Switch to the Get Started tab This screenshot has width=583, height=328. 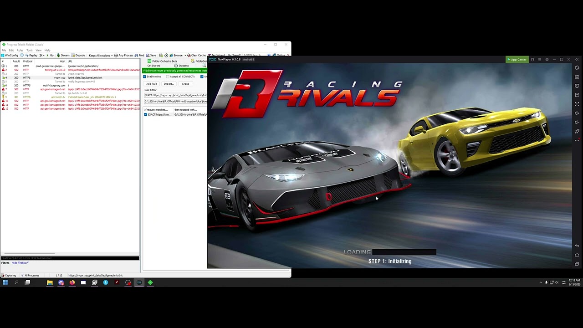click(154, 66)
